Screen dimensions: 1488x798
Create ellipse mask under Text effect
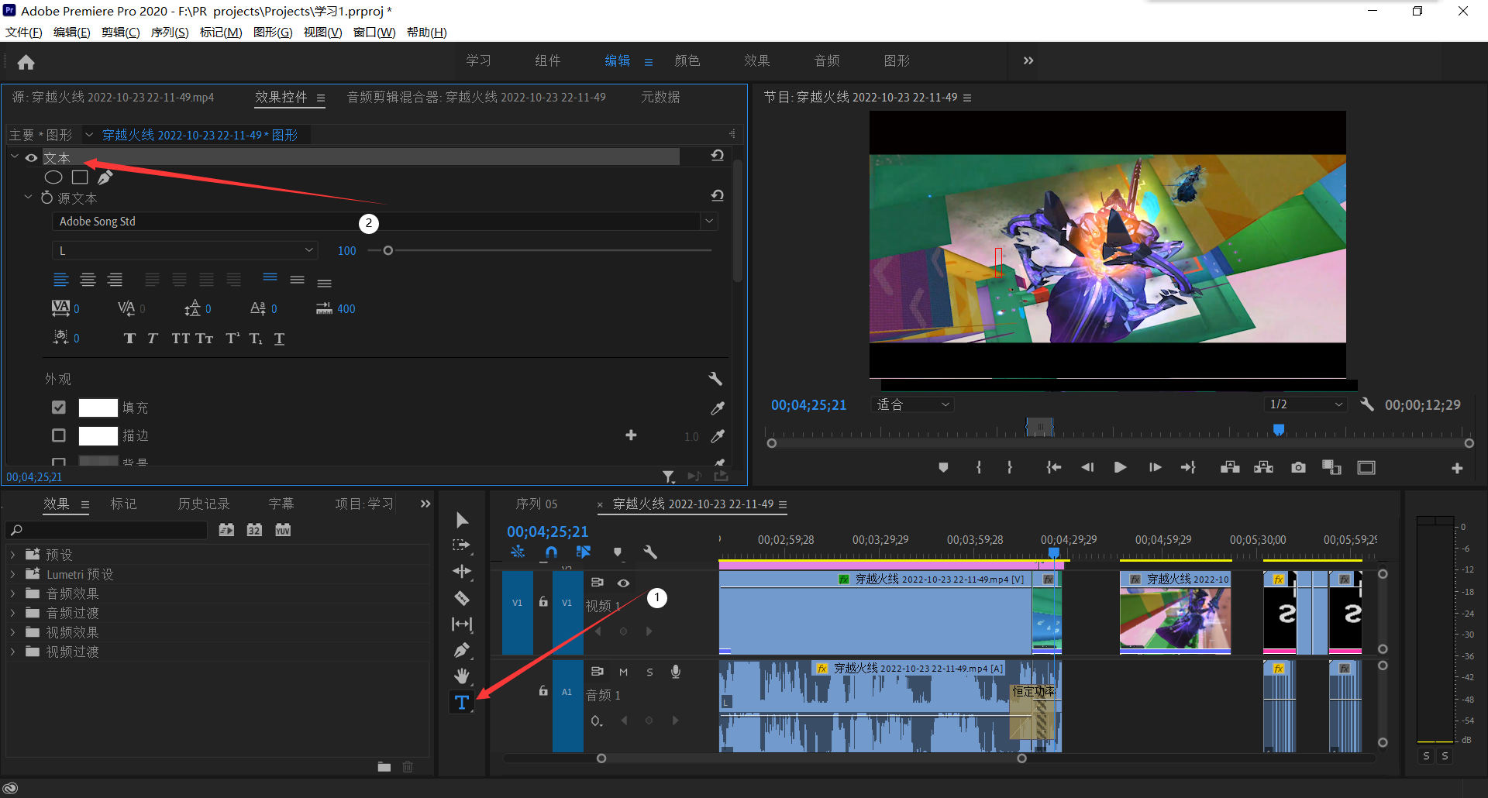[x=53, y=177]
